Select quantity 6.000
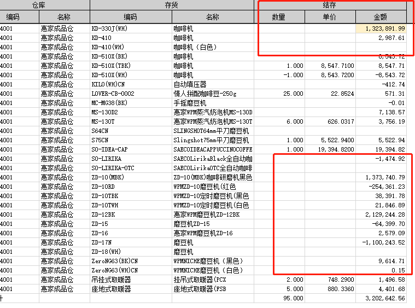415x308 pixels. 279,121
